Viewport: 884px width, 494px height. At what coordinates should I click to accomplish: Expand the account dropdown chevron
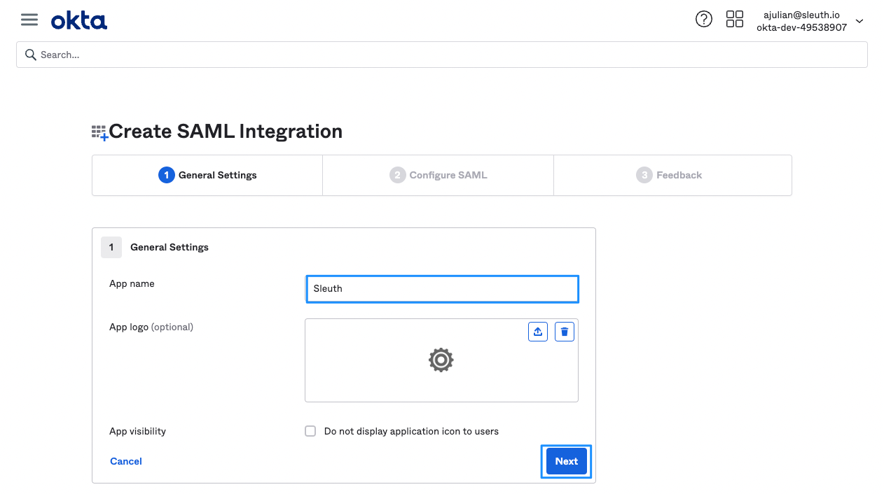(x=859, y=21)
